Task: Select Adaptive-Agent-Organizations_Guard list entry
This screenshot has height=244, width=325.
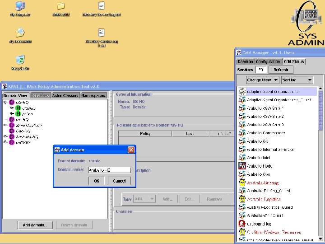Action: coord(279,100)
